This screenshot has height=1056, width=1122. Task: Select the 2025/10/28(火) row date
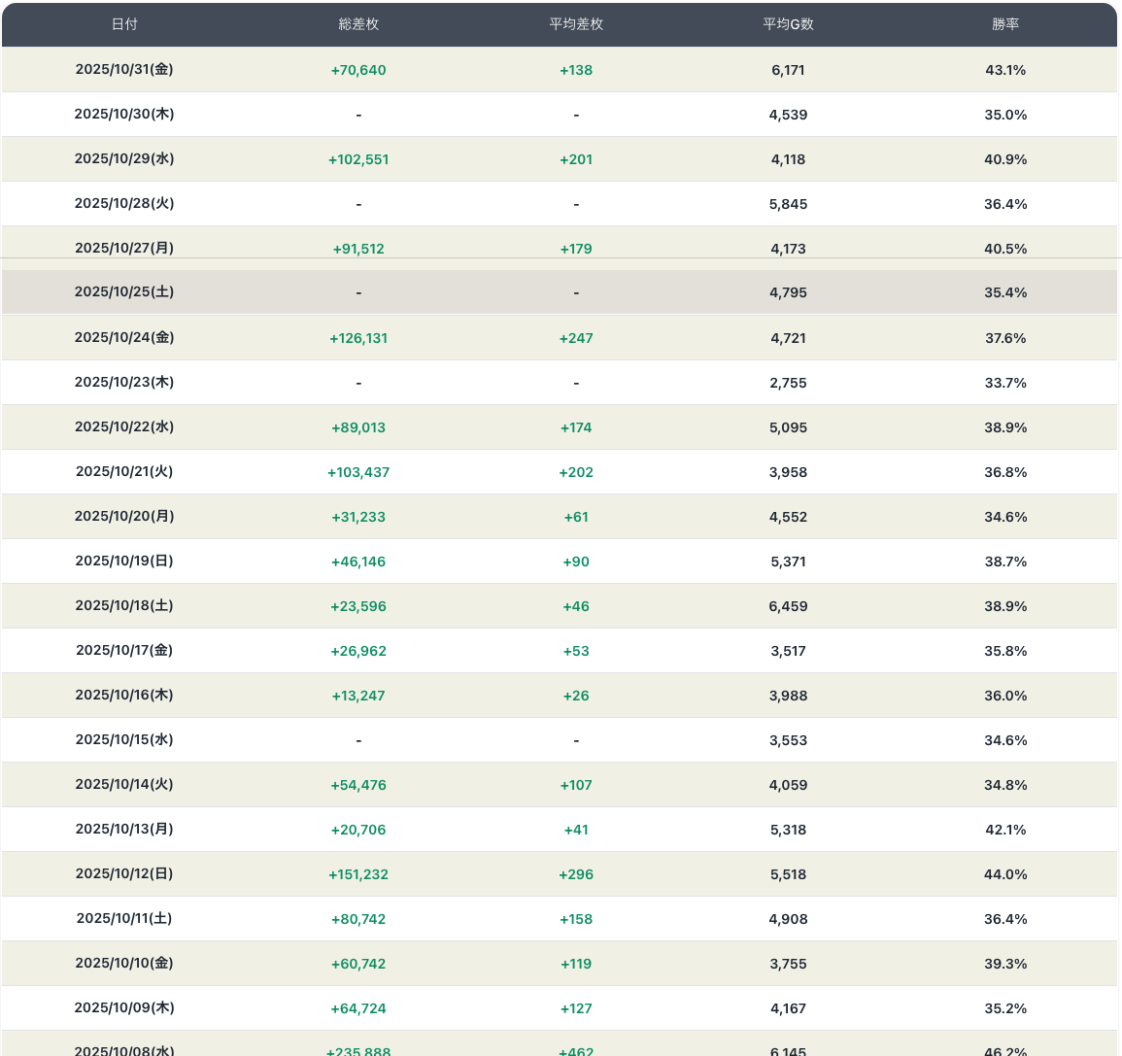pos(124,204)
